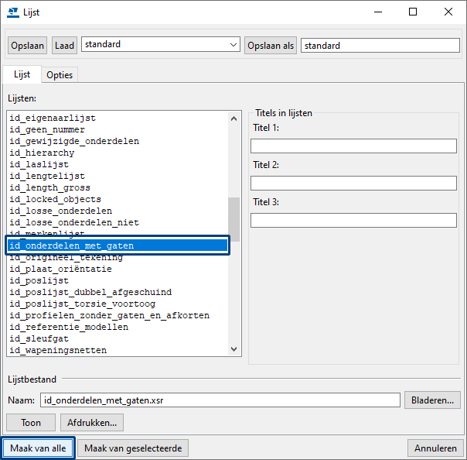The width and height of the screenshot is (467, 460).
Task: Pick id_lengtelijst in the list
Action: [47, 177]
